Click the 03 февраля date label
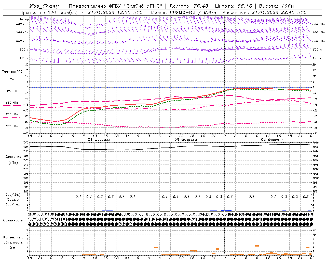 272,140
